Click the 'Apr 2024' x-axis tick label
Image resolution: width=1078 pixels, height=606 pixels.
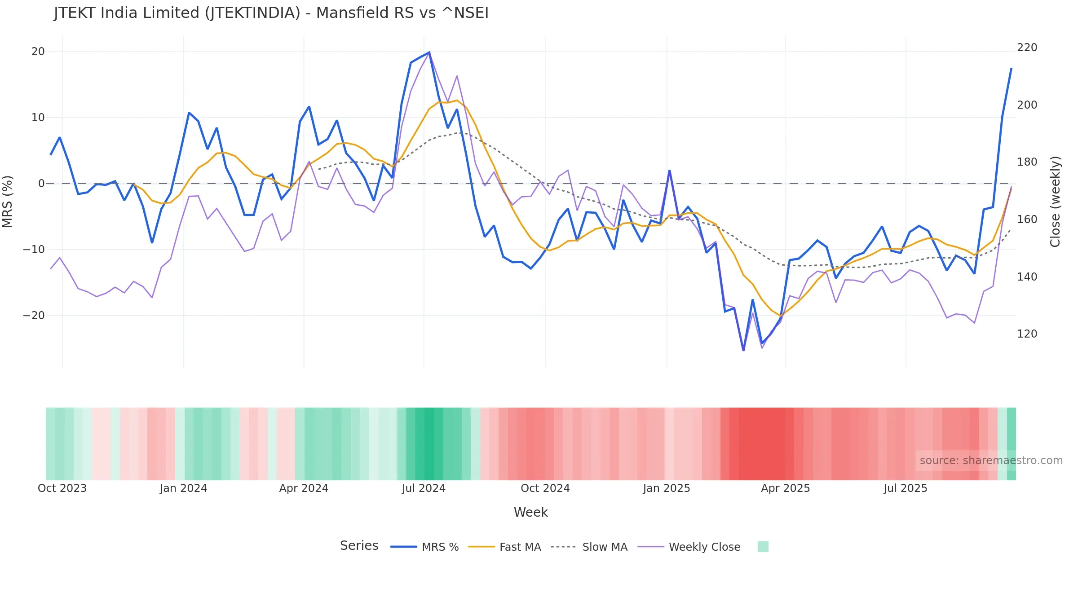[304, 488]
